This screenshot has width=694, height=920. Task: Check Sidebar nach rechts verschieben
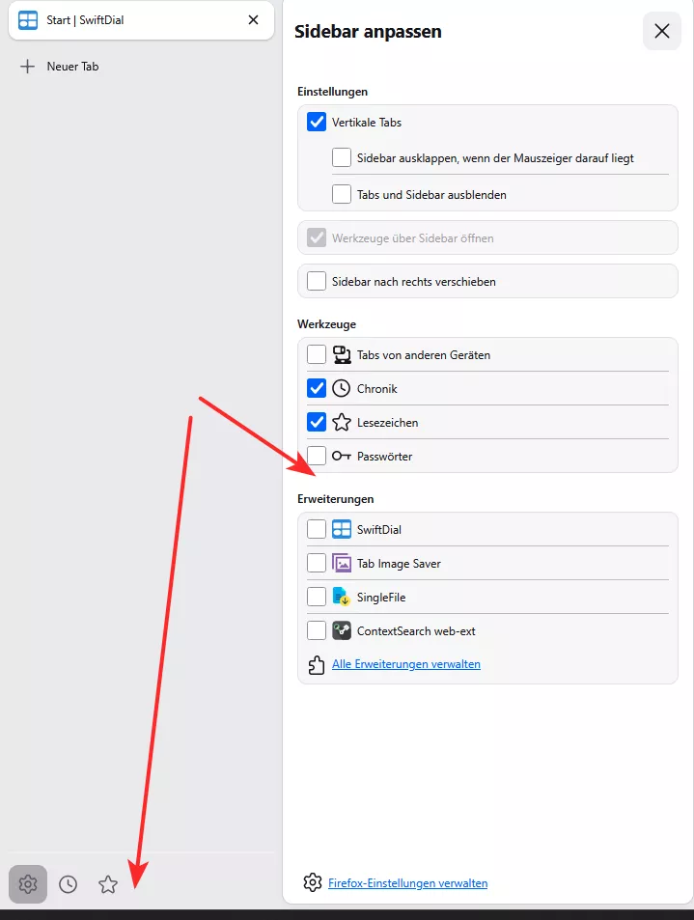[x=317, y=281]
